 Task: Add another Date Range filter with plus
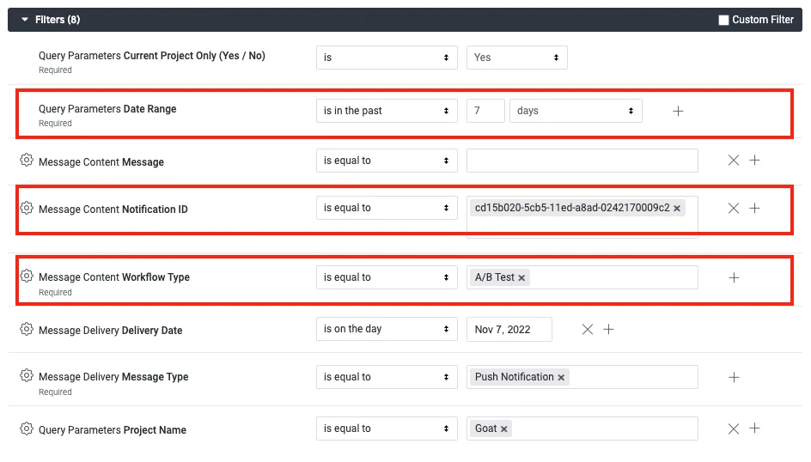(678, 111)
